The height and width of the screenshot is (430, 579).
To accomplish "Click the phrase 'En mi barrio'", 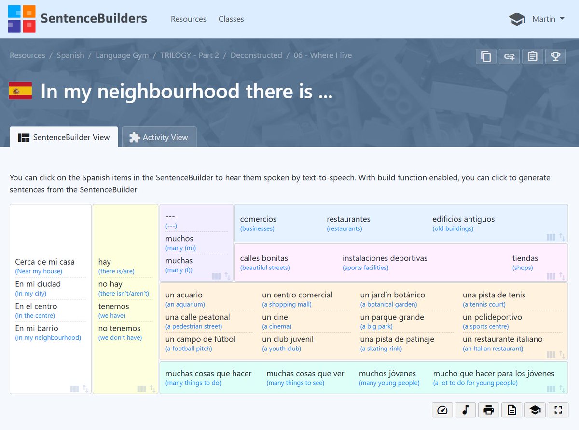I will tap(37, 328).
